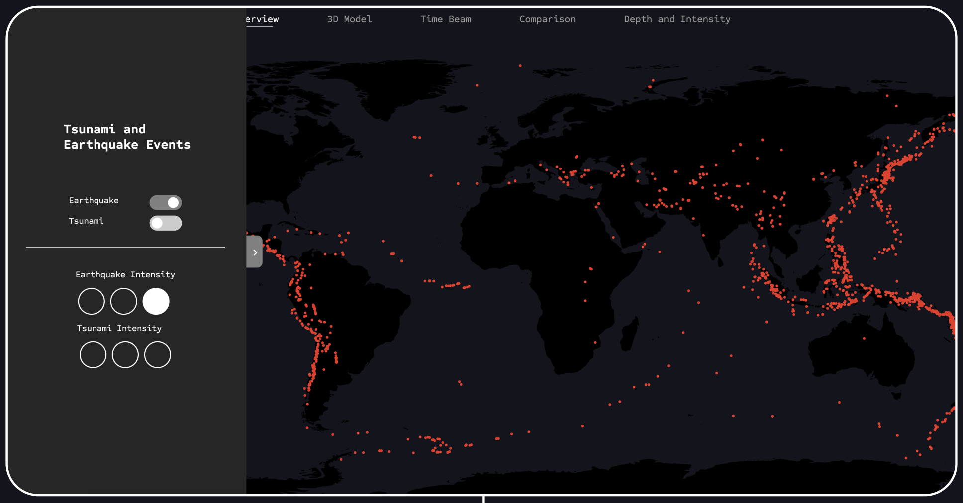This screenshot has width=963, height=503.
Task: Click the filled white Earthquake Intensity circle
Action: click(x=156, y=301)
